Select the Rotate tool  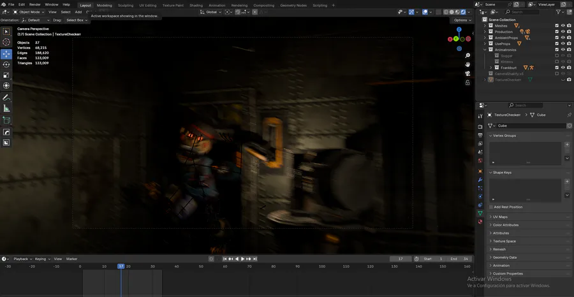pyautogui.click(x=6, y=65)
